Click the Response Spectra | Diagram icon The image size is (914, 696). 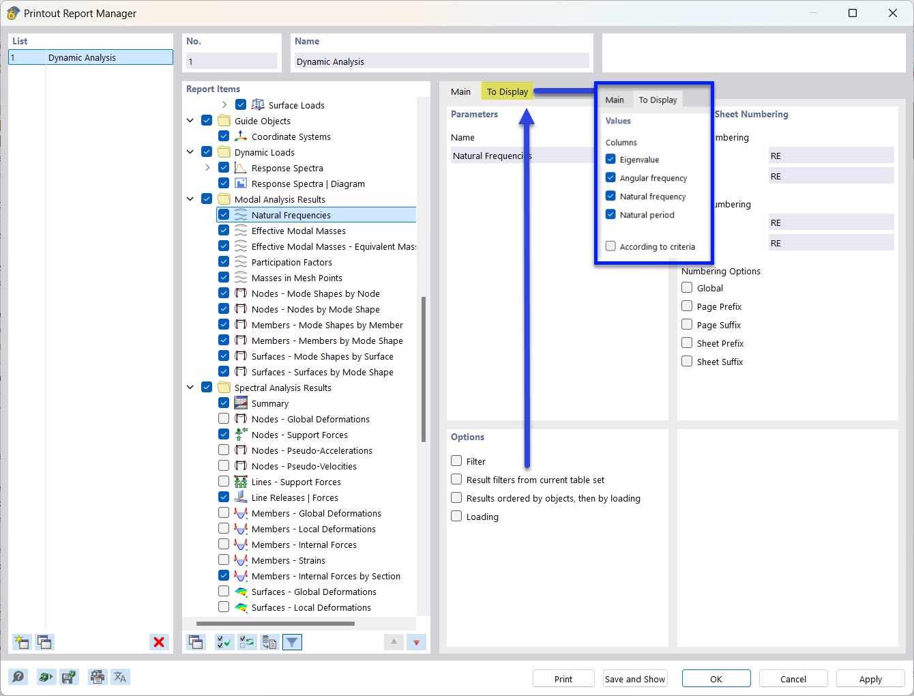(x=241, y=183)
